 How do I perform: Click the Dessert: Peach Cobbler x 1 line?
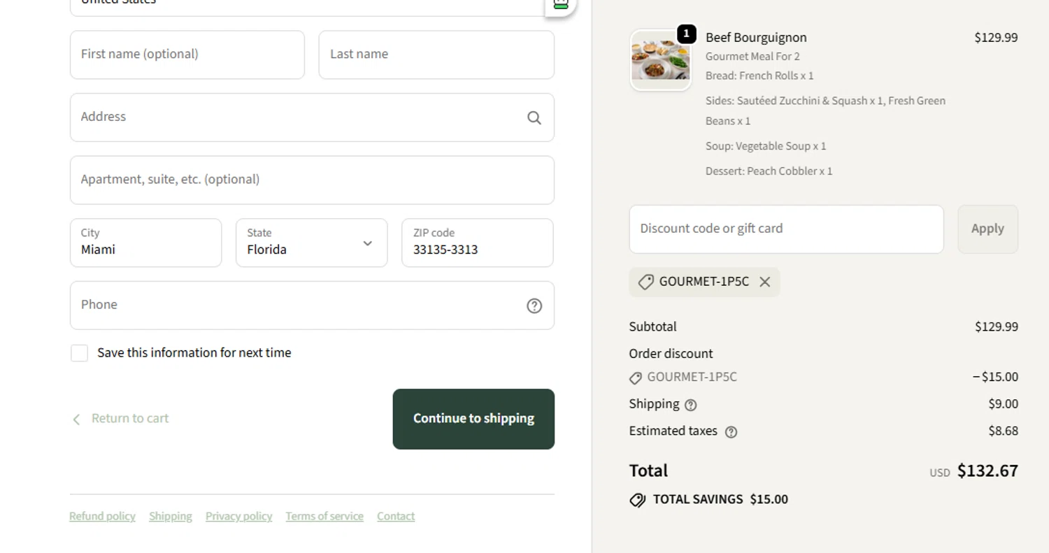pos(769,171)
